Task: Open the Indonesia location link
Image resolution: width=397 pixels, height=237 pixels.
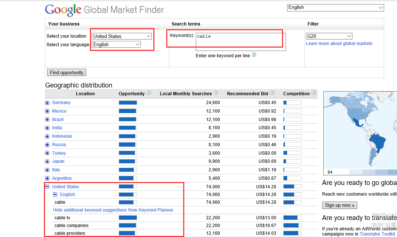Action: (62, 136)
